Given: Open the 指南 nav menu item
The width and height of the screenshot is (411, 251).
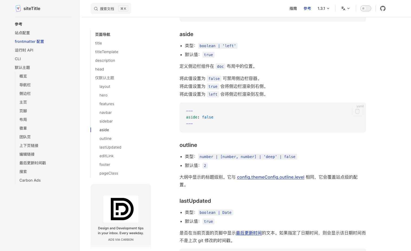Looking at the screenshot, I should point(293,8).
